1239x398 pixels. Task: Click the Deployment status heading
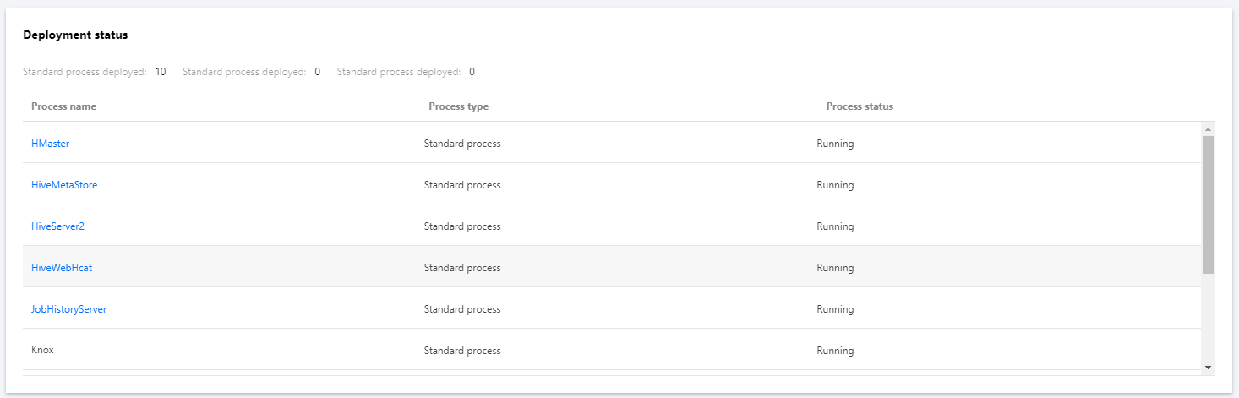click(75, 35)
